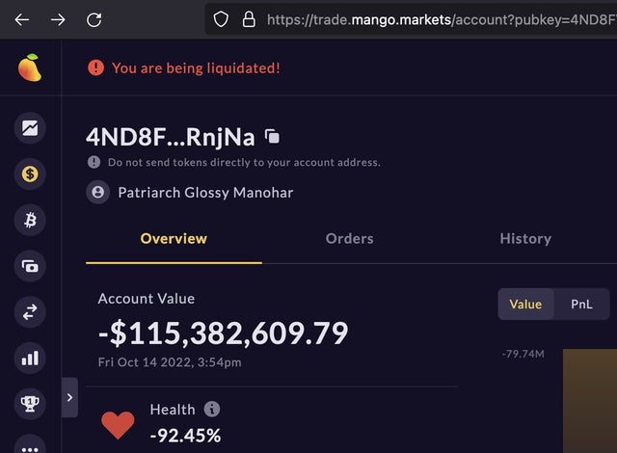Viewport: 617px width, 453px height.
Task: Open the Account dollar icon in sidebar
Action: tap(31, 174)
